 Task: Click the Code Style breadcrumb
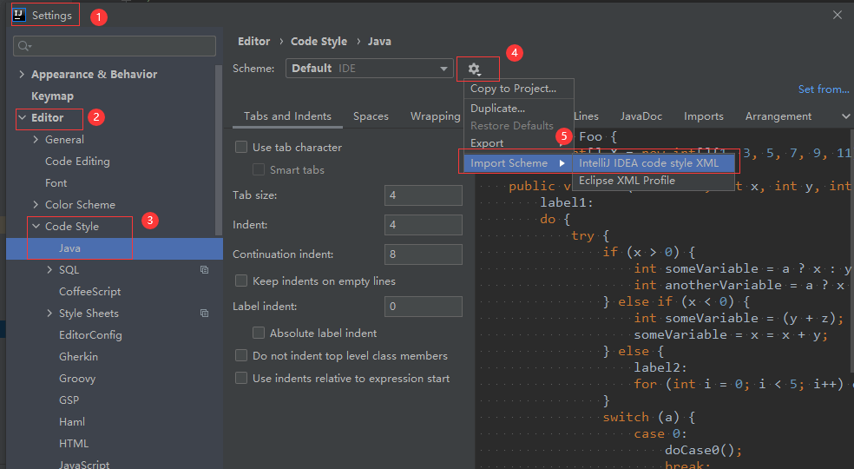tap(319, 42)
